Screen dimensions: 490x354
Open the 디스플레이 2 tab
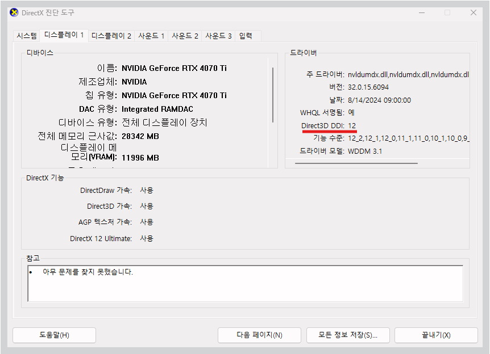[111, 36]
